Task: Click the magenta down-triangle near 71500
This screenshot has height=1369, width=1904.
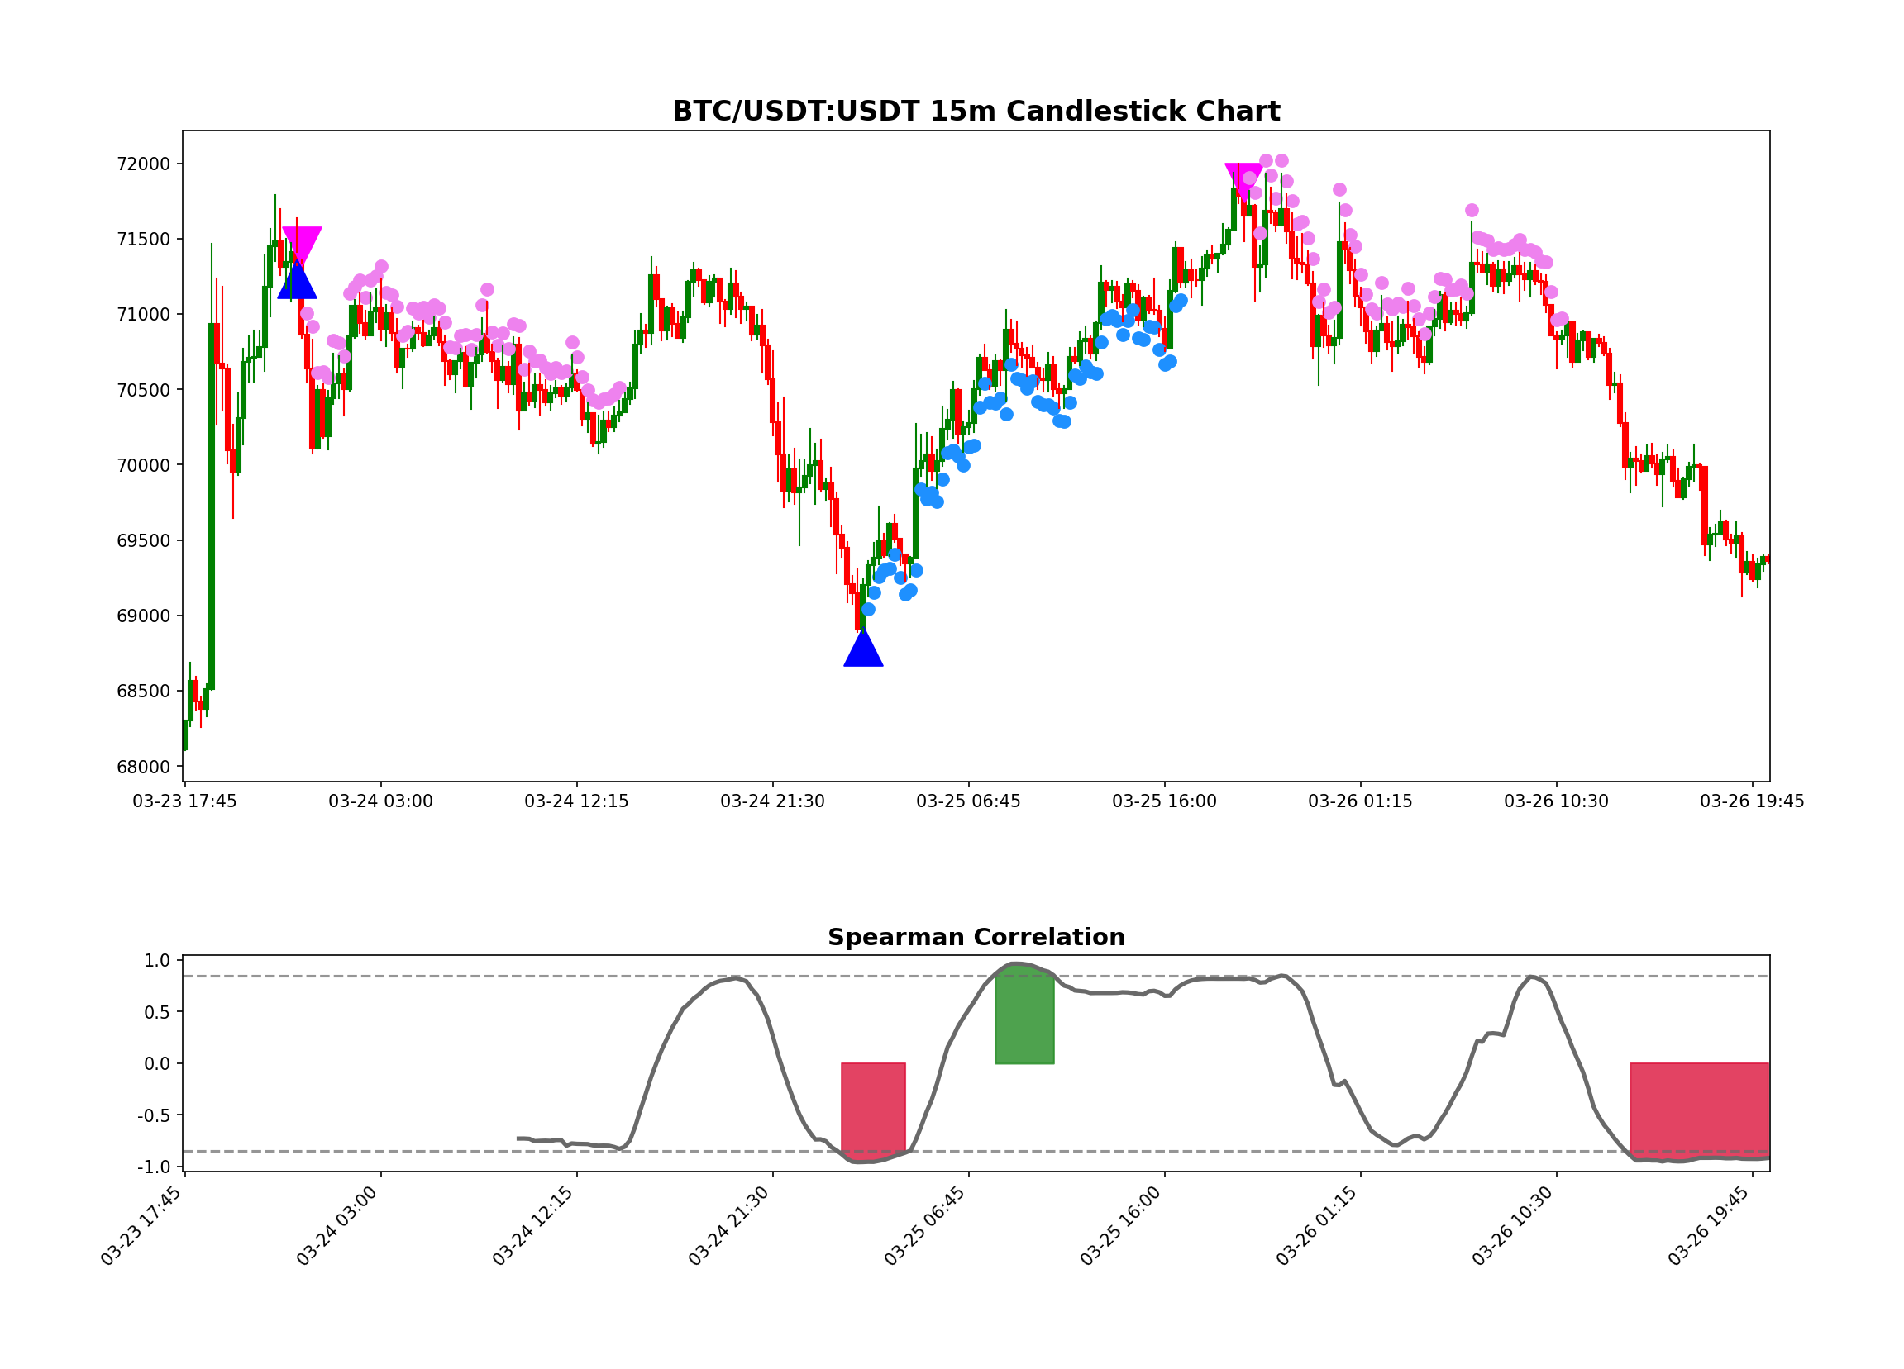Action: click(302, 241)
